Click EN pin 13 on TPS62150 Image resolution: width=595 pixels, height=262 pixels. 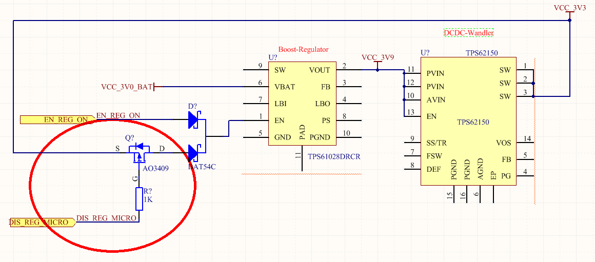coord(412,116)
